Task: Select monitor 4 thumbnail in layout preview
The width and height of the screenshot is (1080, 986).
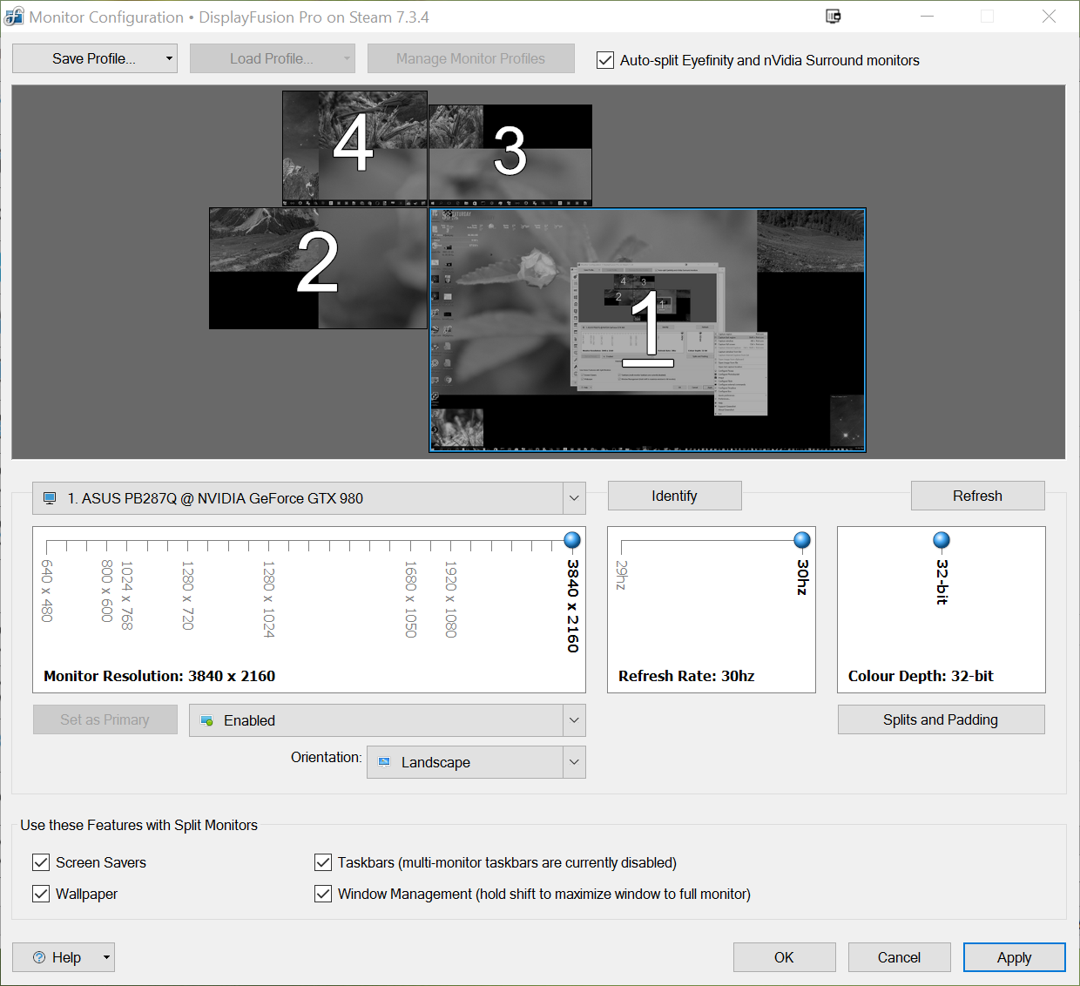Action: [354, 148]
